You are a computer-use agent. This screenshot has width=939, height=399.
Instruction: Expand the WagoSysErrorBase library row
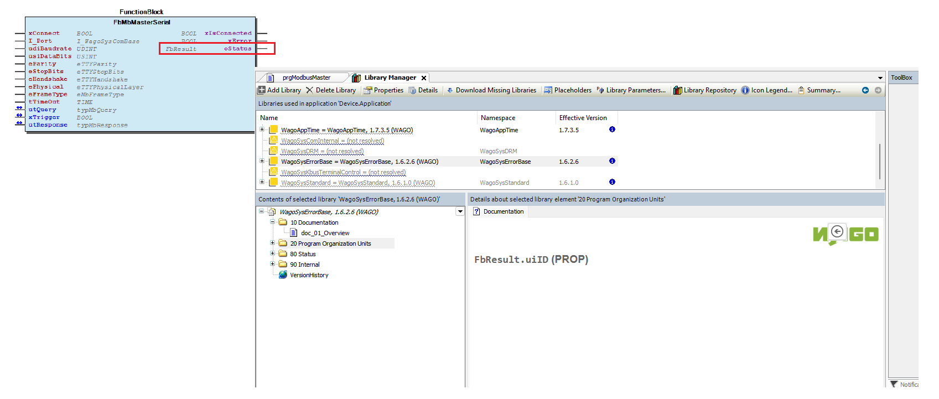click(x=262, y=161)
